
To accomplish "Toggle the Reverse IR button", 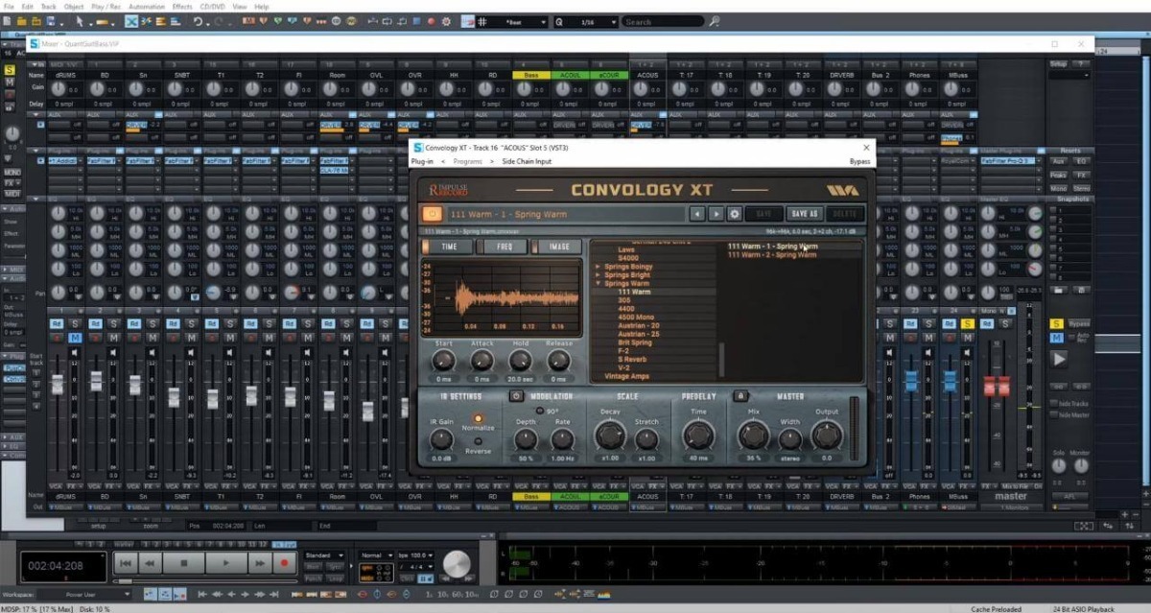I will 478,442.
